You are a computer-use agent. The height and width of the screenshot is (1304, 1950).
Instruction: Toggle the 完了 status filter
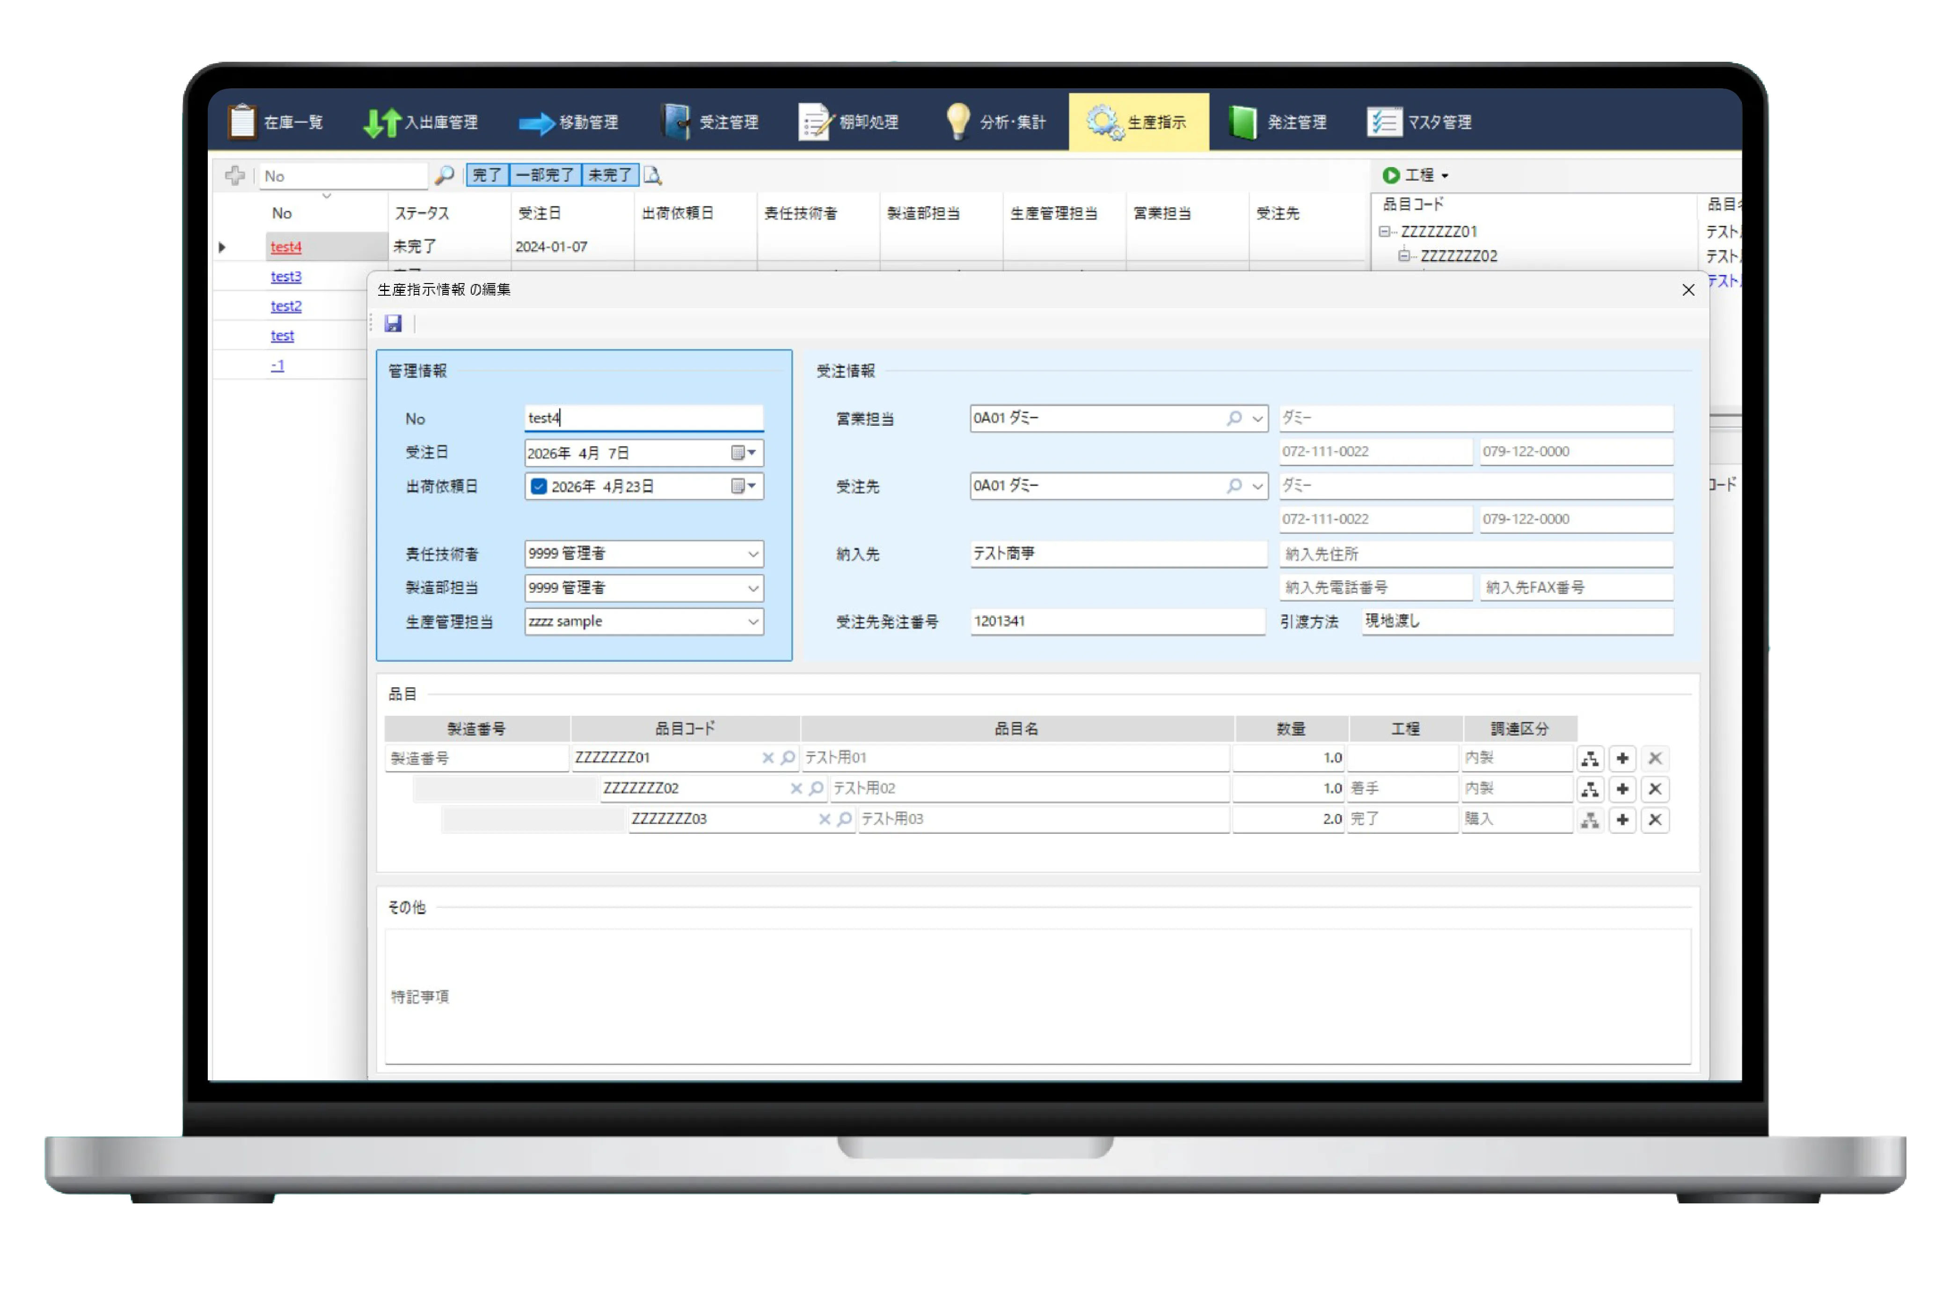pos(487,175)
